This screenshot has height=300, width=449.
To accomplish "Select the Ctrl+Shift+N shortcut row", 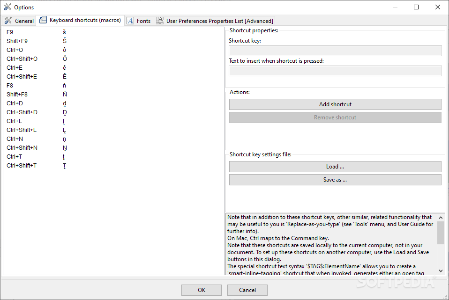I will [114, 147].
